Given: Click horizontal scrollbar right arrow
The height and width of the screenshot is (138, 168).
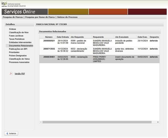Looking at the screenshot, I should [x=158, y=122].
